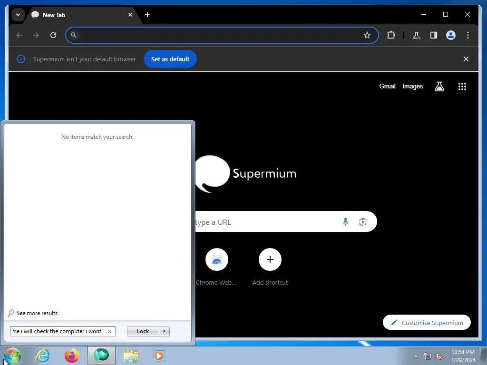Click the Show desktop strip
This screenshot has height=365, width=487.
pyautogui.click(x=484, y=355)
